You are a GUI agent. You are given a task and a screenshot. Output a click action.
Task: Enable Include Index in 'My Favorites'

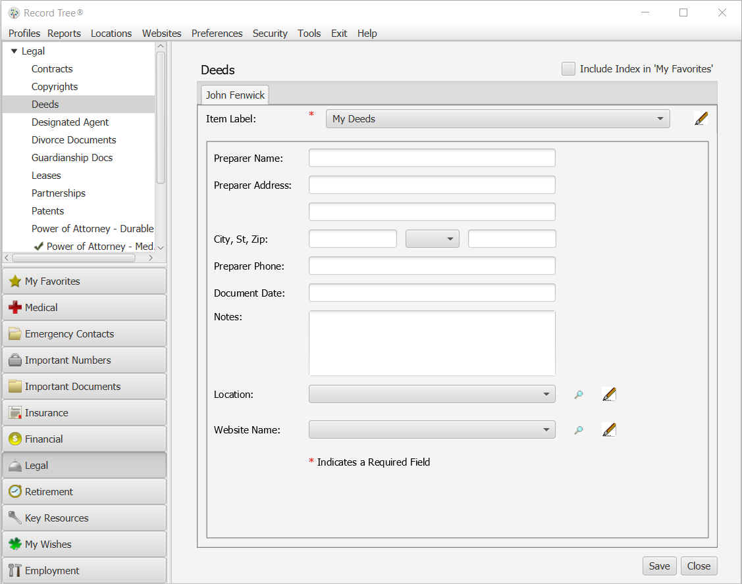click(568, 68)
